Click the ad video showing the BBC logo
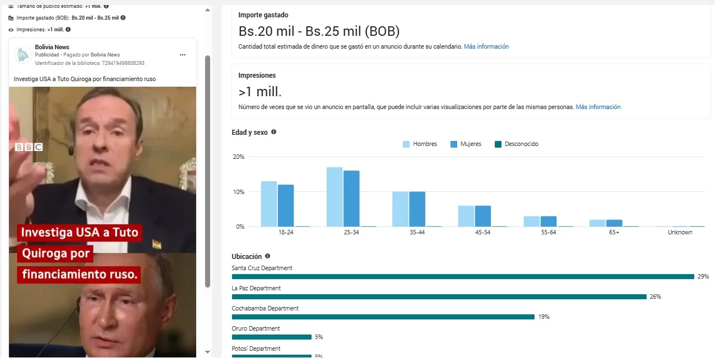 [x=103, y=222]
